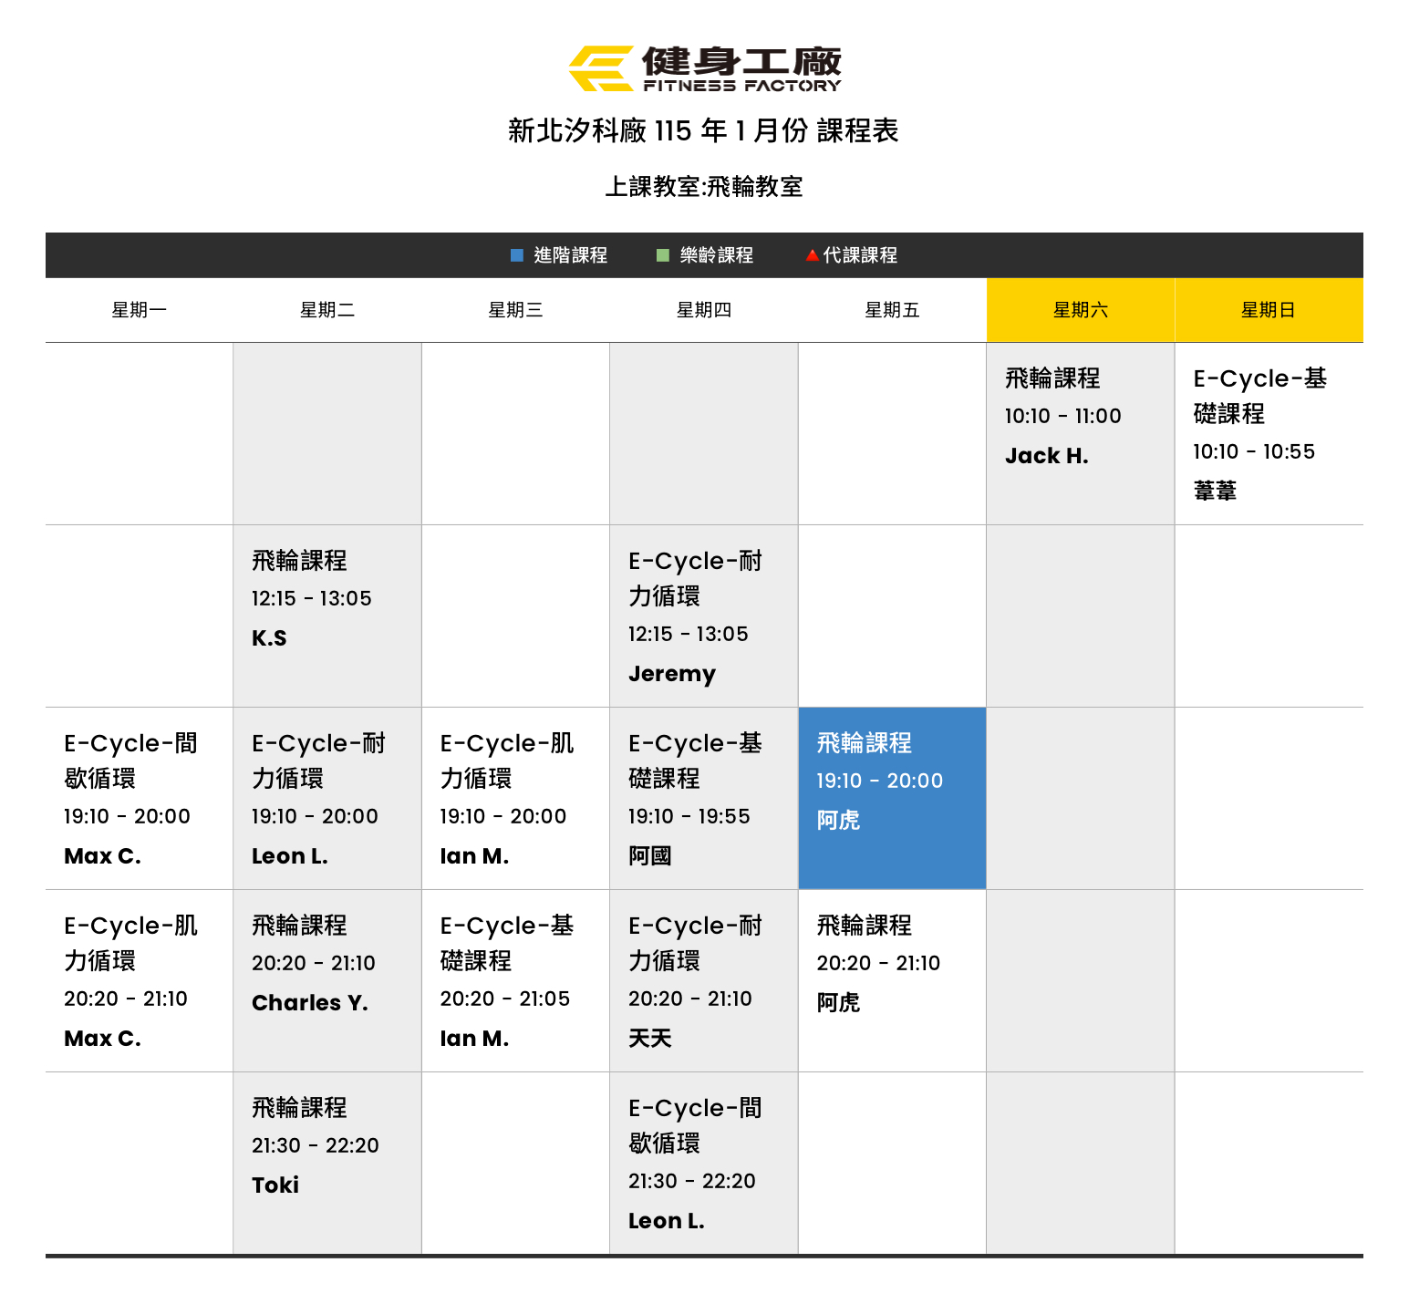Select the 星期一 column header
1409x1304 pixels.
click(x=140, y=310)
